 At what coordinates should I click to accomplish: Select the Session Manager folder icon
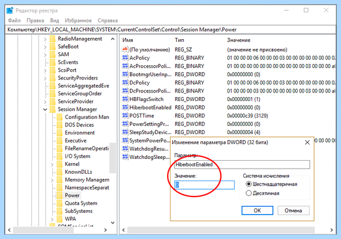tap(53, 110)
